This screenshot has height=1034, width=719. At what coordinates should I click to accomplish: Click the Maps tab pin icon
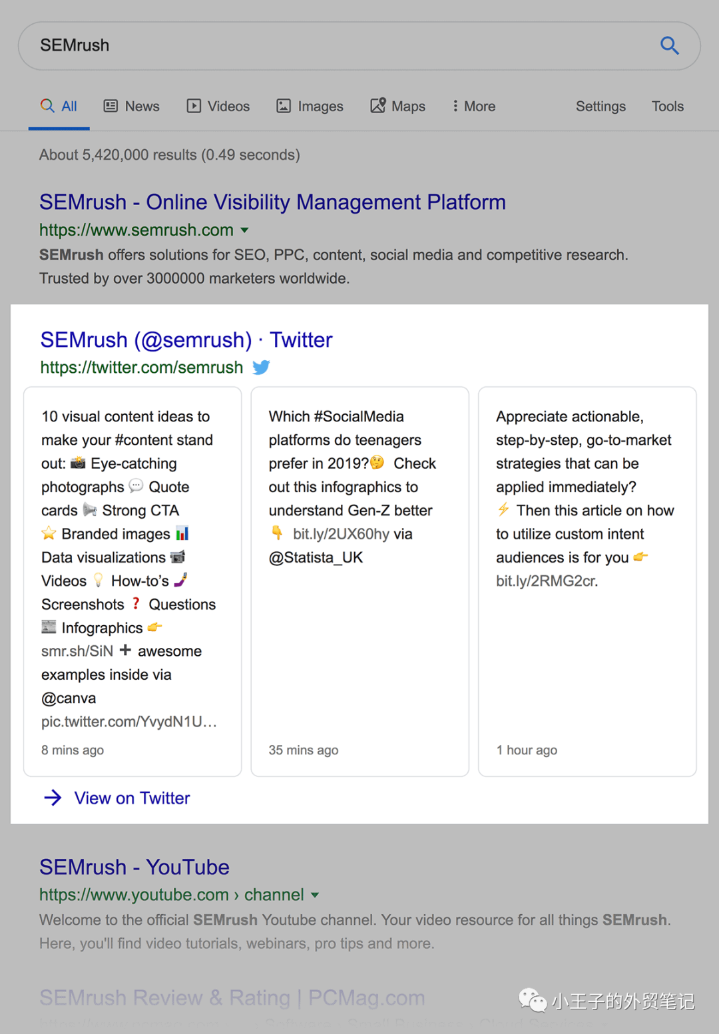point(377,105)
